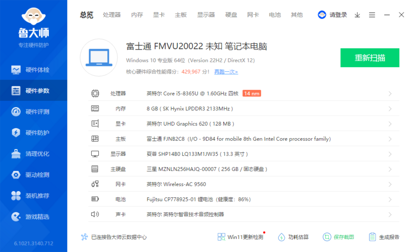Click the 再跑一次 link
The width and height of the screenshot is (412, 252).
(x=226, y=72)
